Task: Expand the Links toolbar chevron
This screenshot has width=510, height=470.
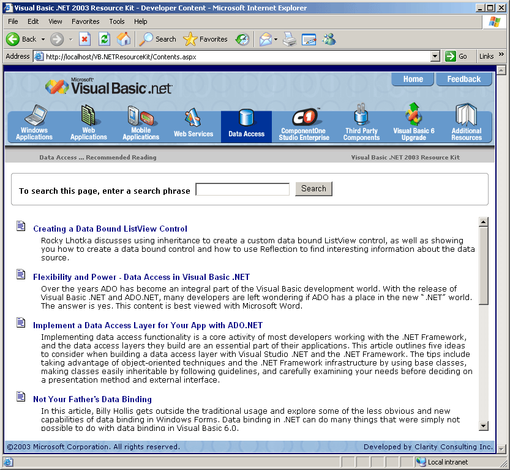Action: coord(501,54)
